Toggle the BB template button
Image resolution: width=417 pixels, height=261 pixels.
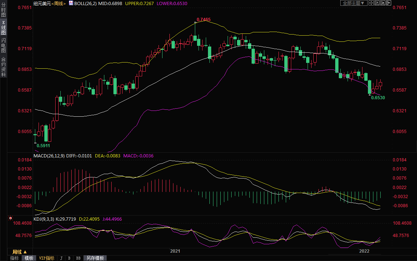point(78,258)
